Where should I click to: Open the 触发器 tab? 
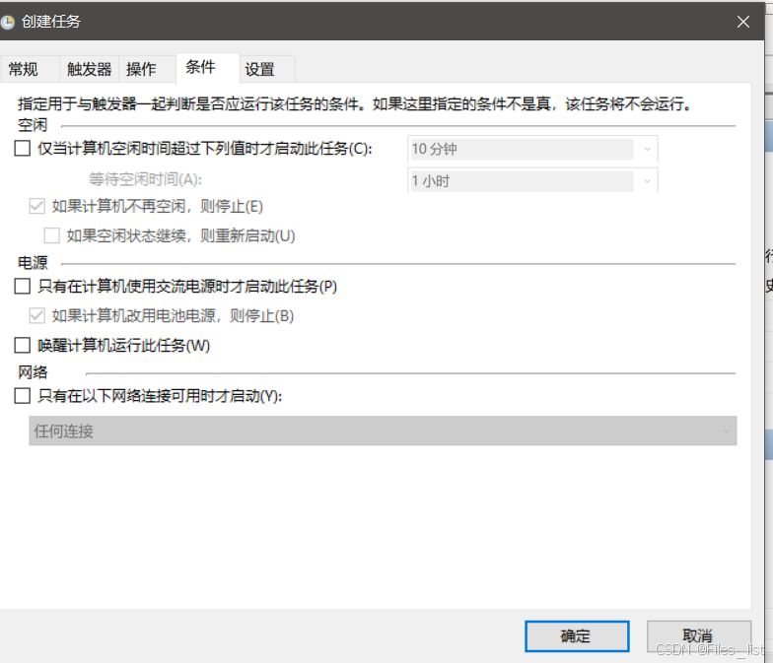point(89,69)
